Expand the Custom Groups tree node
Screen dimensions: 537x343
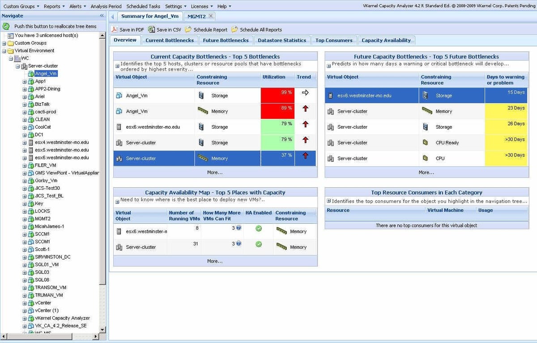click(4, 43)
